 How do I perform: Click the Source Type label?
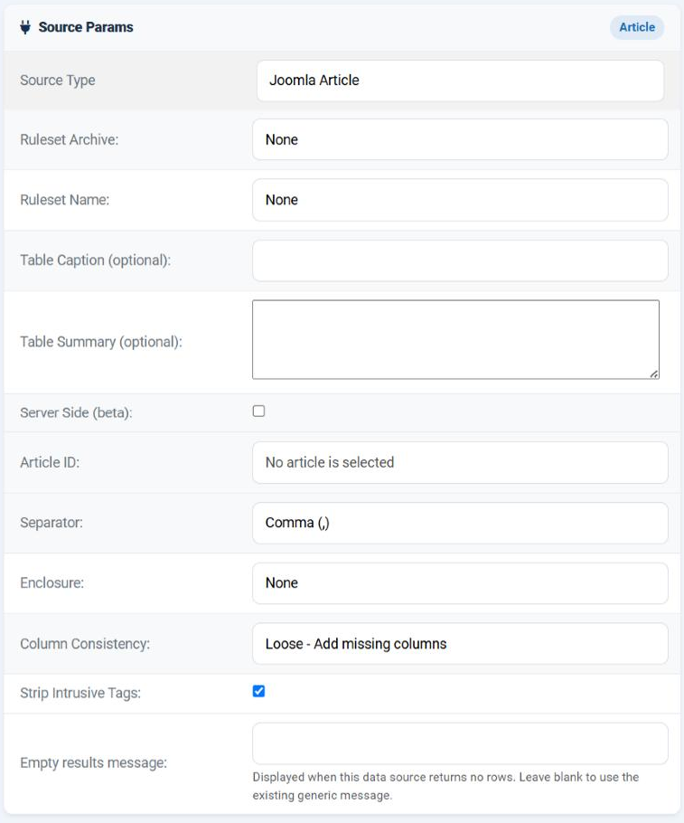pyautogui.click(x=58, y=80)
